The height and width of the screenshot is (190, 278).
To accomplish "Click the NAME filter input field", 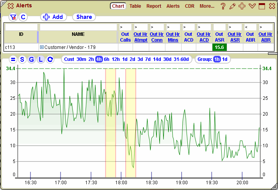I will pyautogui.click(x=78, y=27).
